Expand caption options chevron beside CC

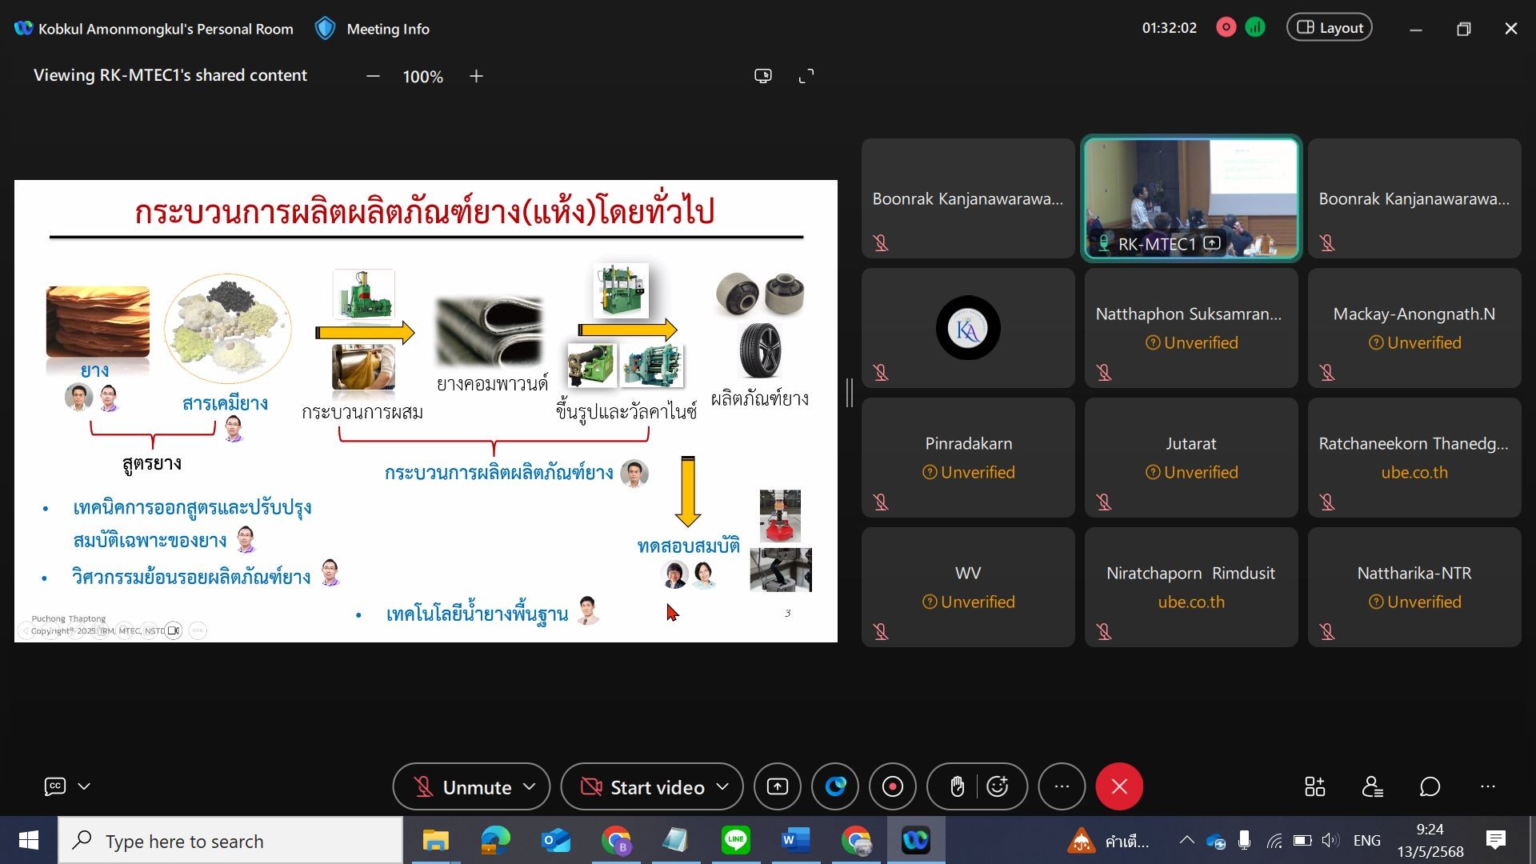coord(84,786)
